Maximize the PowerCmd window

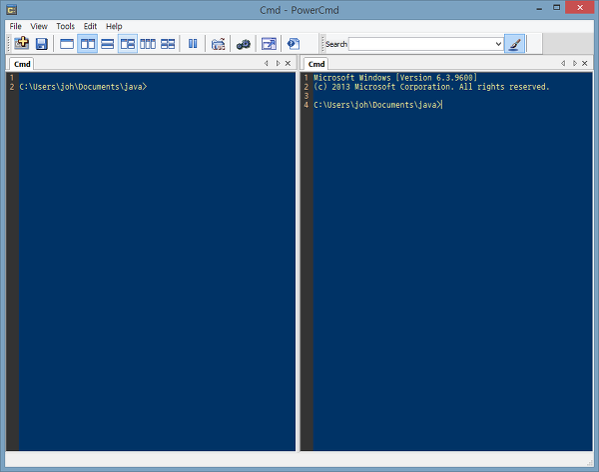coord(557,8)
